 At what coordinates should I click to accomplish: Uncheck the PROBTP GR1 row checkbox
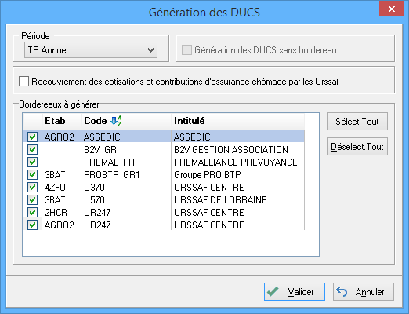click(32, 174)
